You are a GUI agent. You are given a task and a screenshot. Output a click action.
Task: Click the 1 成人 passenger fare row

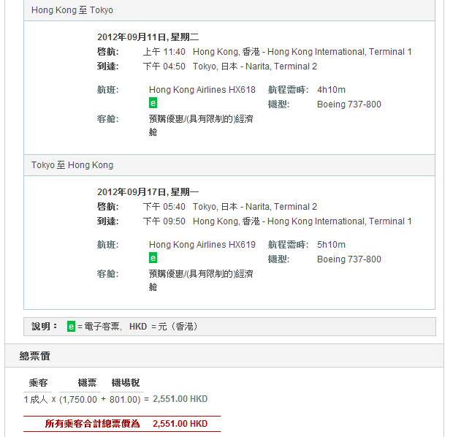[115, 399]
